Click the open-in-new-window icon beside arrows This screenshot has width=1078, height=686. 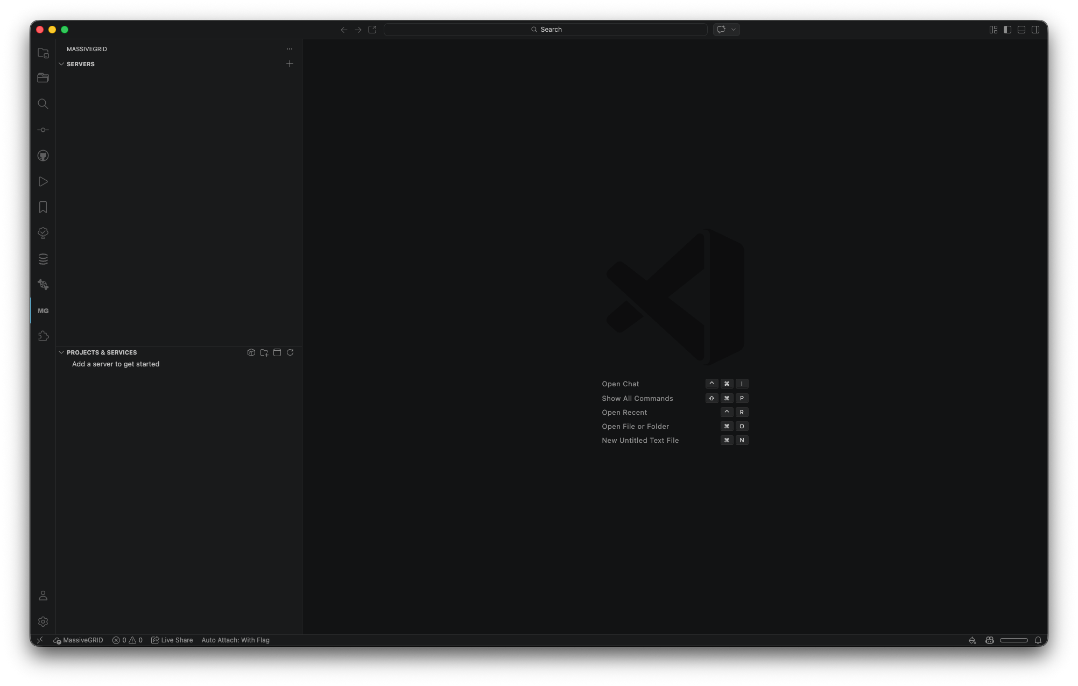pos(372,30)
